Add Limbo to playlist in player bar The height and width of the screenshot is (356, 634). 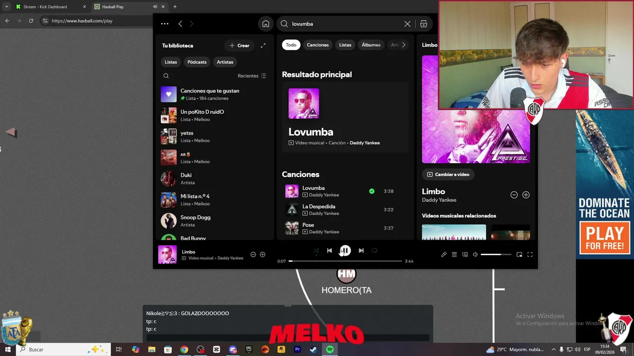[x=263, y=255]
